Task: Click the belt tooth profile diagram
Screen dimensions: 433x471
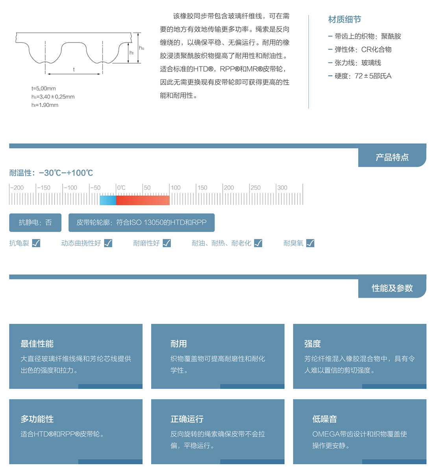Action: point(75,51)
